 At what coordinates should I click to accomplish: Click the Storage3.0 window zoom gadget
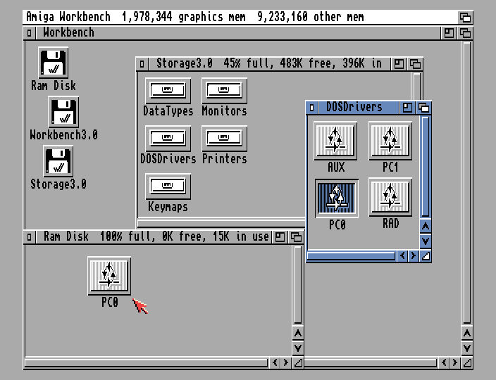pyautogui.click(x=399, y=64)
